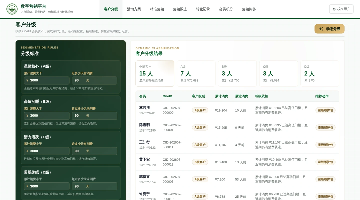360x200 pixels.
Task: Select the 会员积分 tab
Action: click(x=226, y=9)
